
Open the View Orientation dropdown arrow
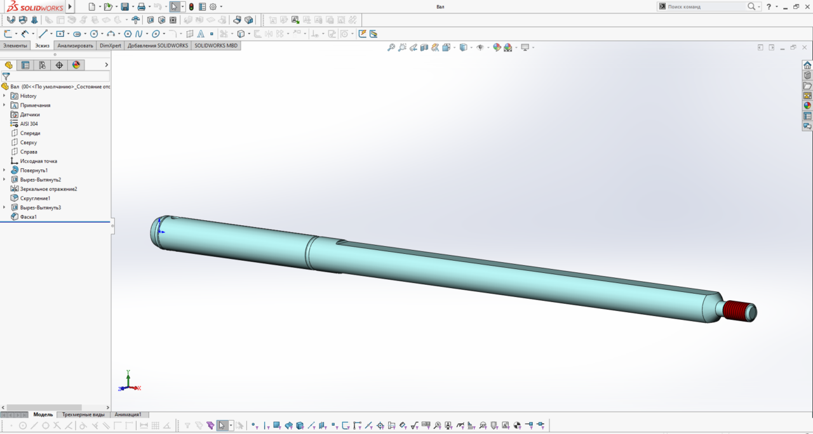click(x=454, y=48)
